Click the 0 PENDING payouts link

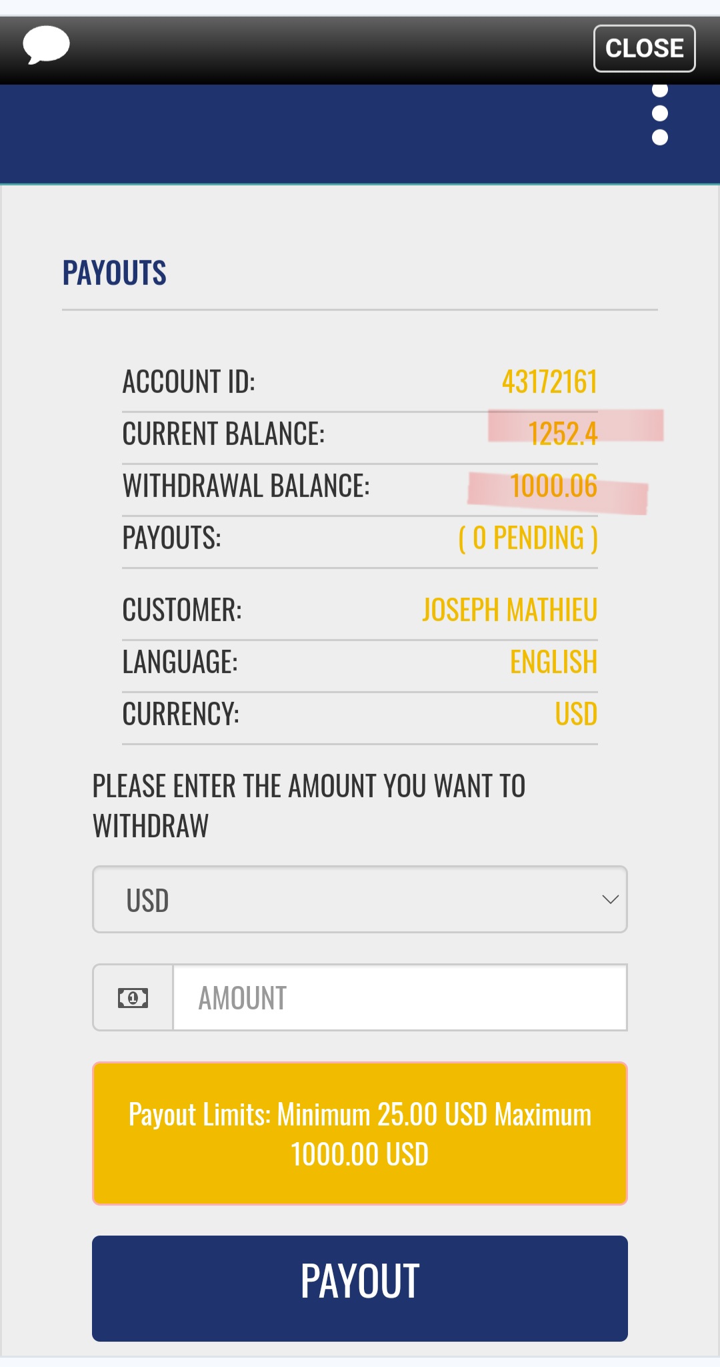click(528, 538)
